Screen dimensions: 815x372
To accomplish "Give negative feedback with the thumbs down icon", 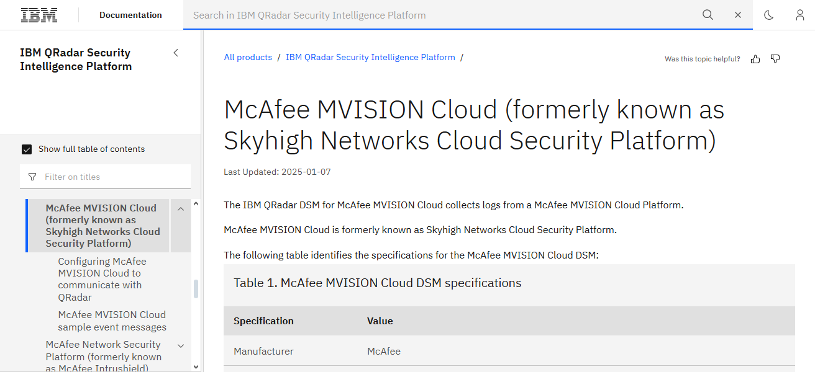I will (775, 58).
